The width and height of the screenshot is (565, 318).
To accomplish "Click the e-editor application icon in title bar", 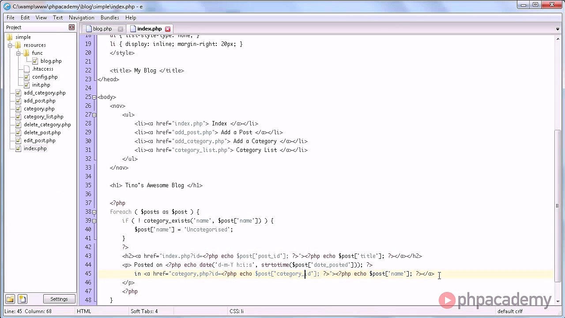I will coord(7,6).
